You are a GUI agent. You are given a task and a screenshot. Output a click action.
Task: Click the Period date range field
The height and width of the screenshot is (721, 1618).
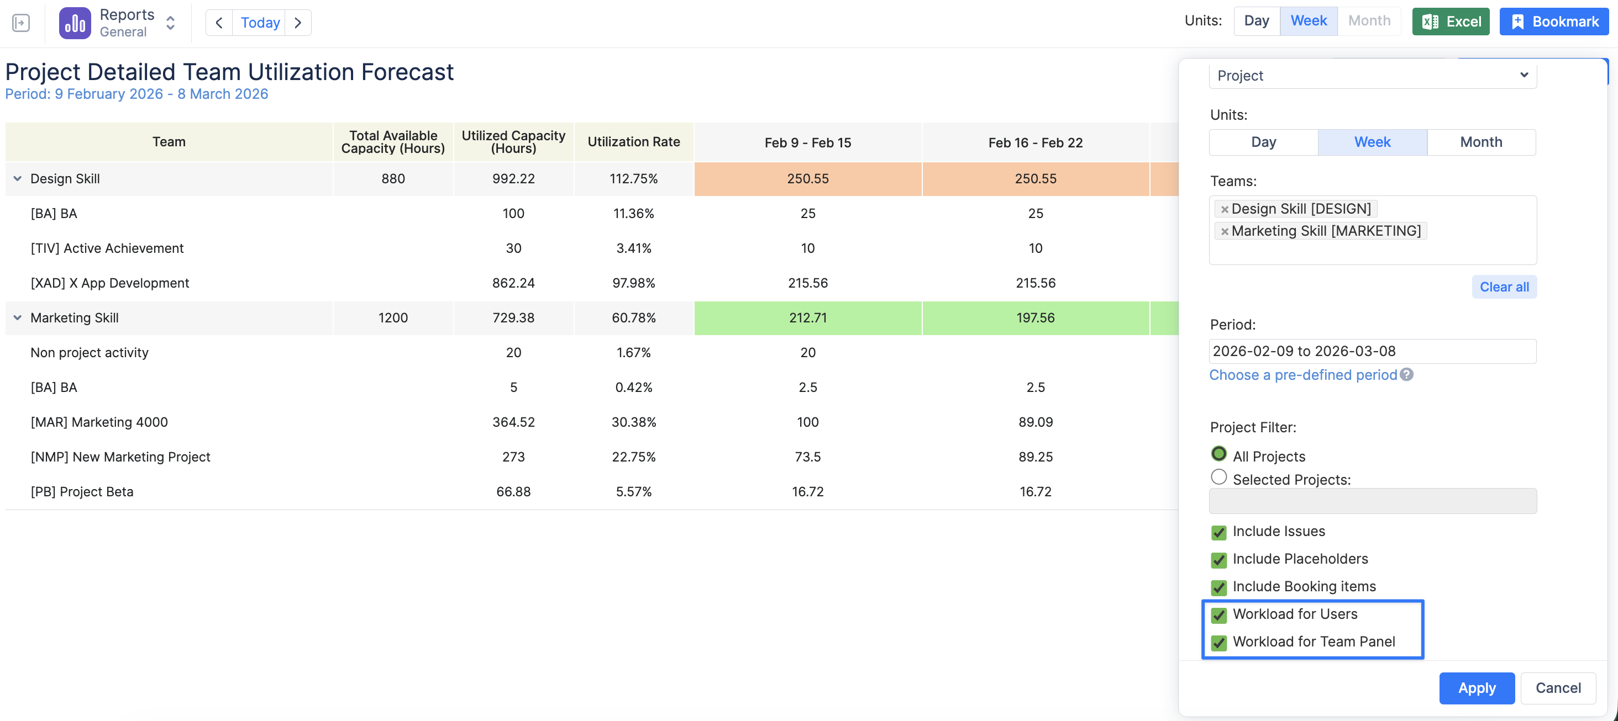coord(1372,352)
